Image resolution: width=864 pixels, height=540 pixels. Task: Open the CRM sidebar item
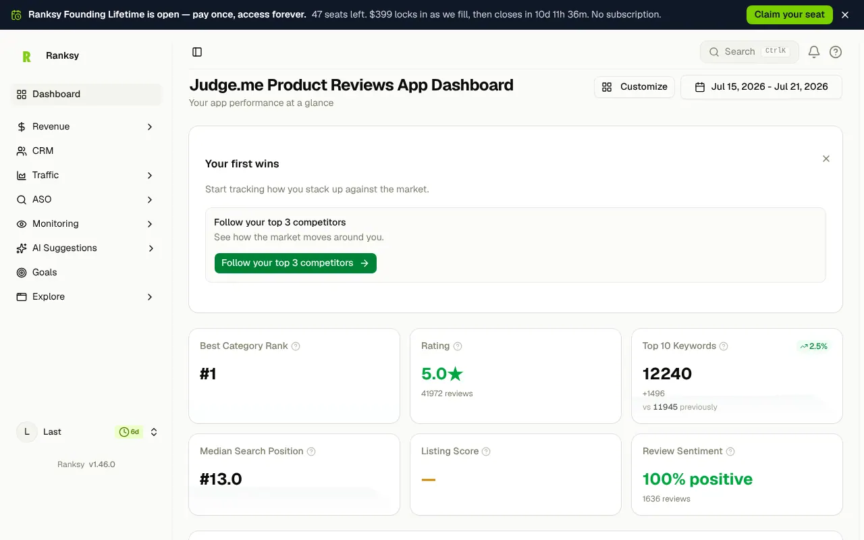point(86,151)
